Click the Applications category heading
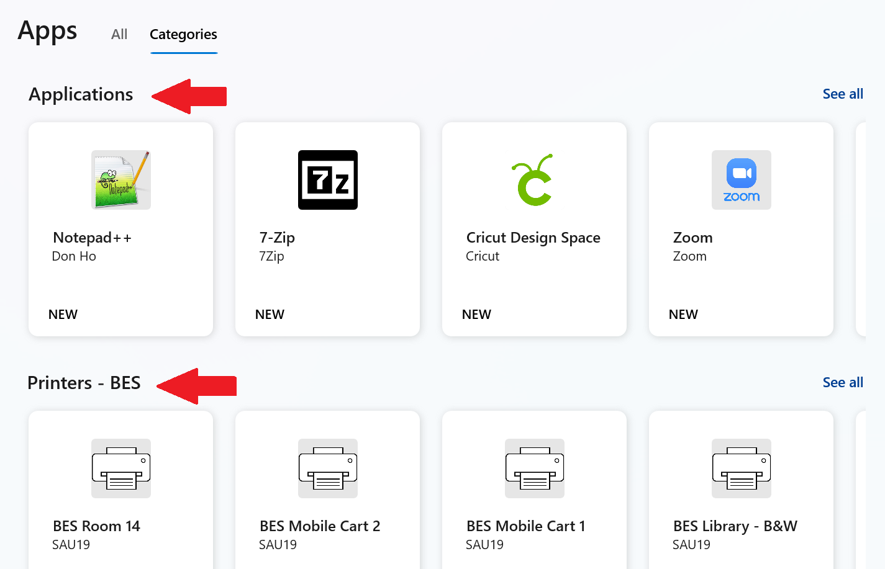Image resolution: width=885 pixels, height=569 pixels. [81, 94]
